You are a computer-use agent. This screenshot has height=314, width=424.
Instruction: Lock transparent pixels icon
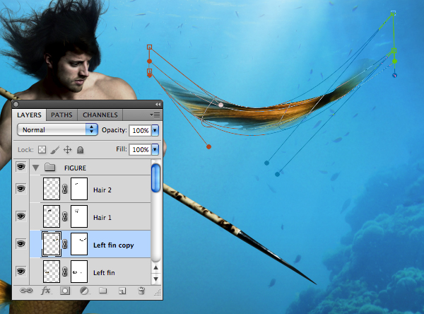(42, 150)
